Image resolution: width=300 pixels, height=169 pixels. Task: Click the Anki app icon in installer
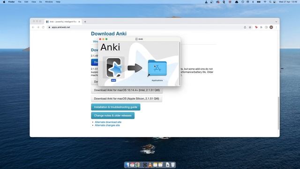click(113, 68)
